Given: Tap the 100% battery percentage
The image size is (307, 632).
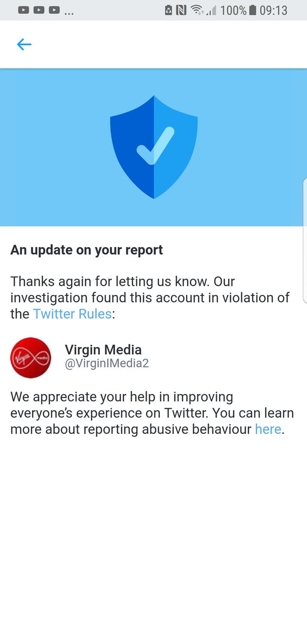Looking at the screenshot, I should (x=233, y=10).
